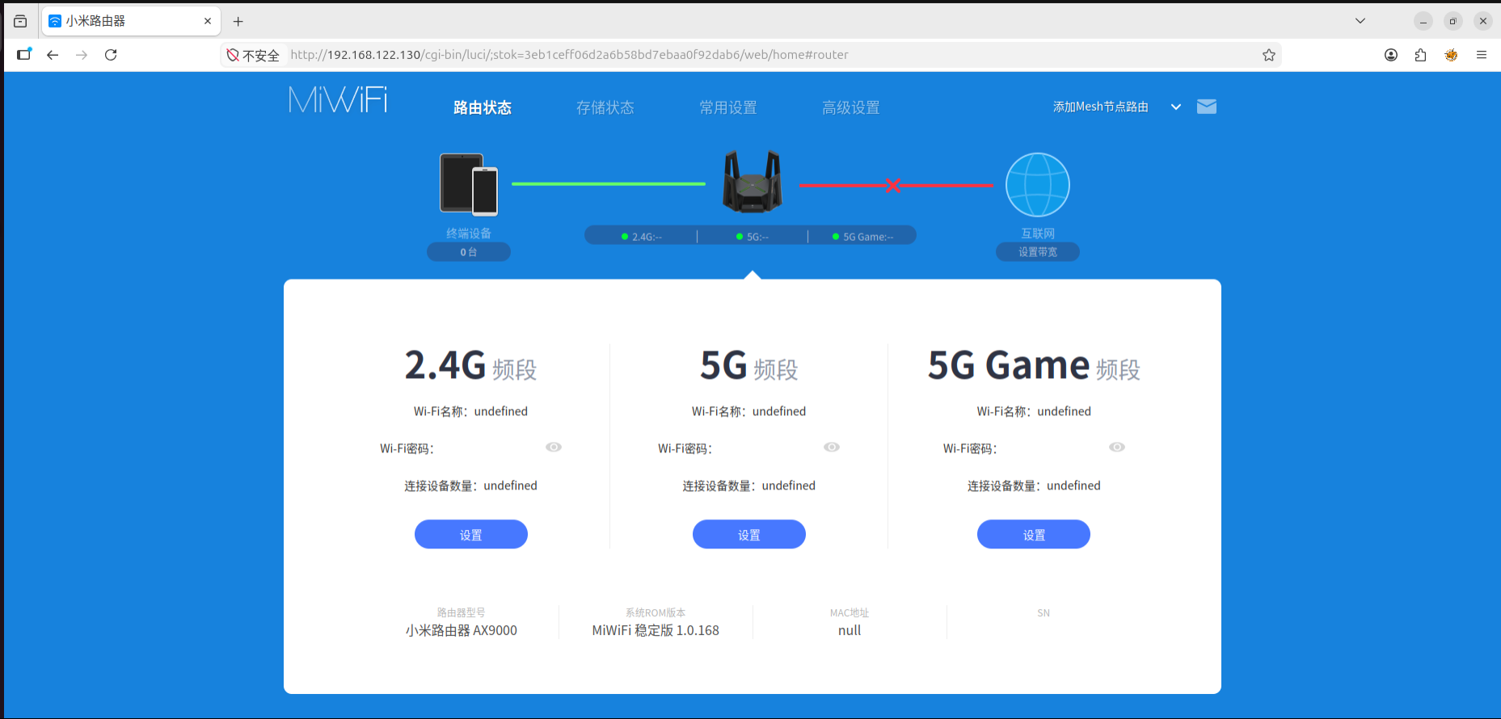Click the 5G status indicator in the band bar
This screenshot has width=1501, height=719.
coord(753,237)
